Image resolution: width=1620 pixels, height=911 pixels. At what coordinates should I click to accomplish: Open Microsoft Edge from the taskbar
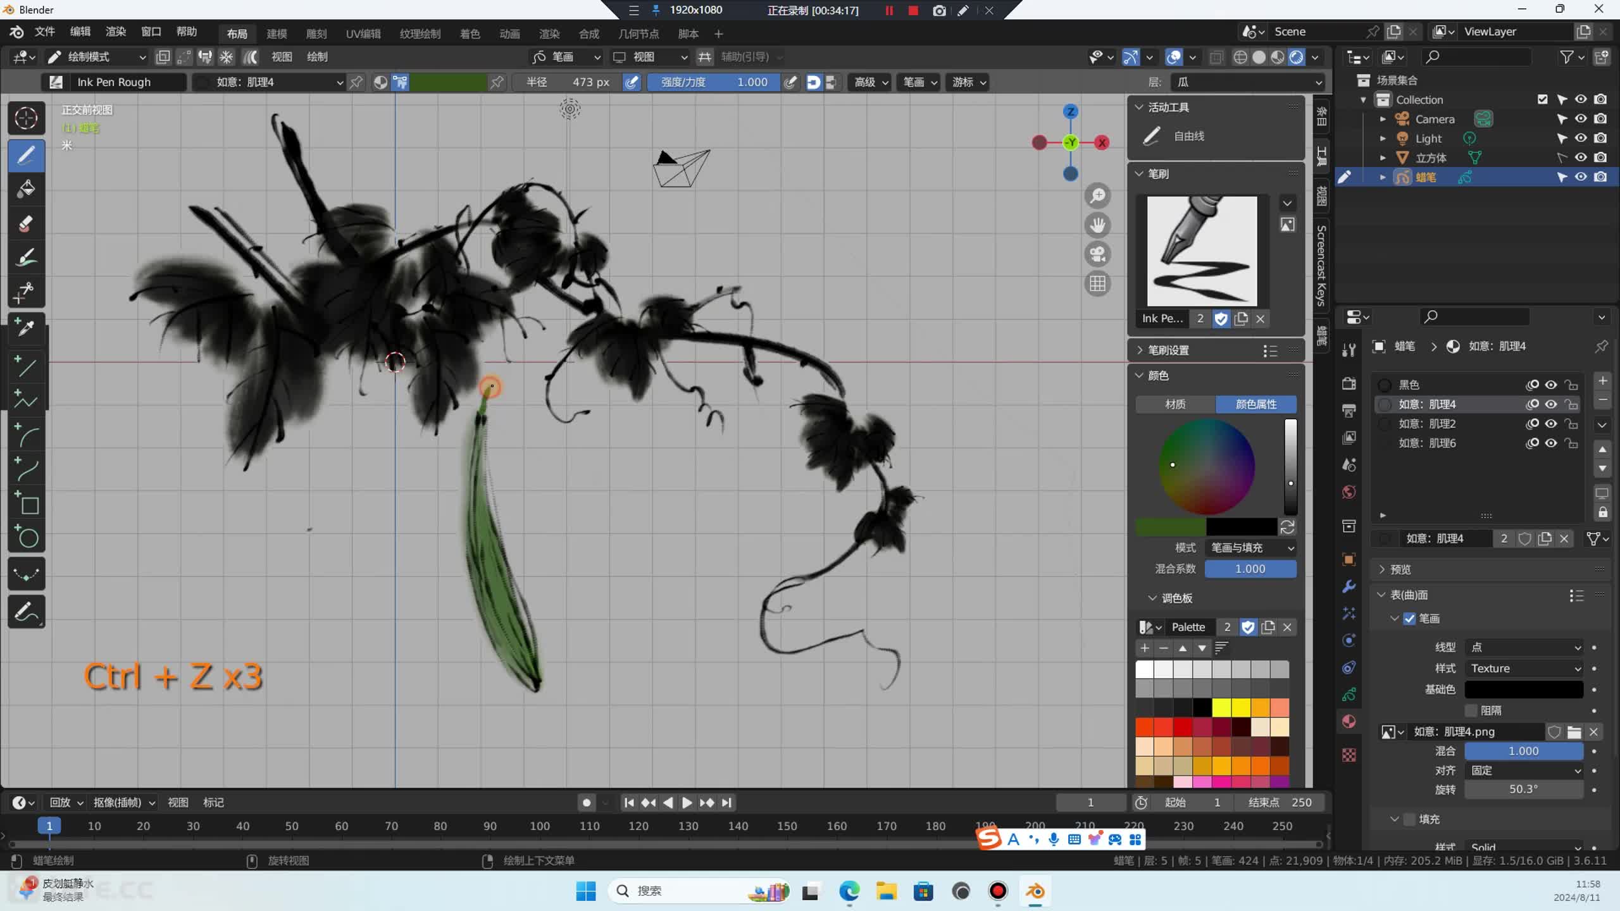(x=849, y=891)
